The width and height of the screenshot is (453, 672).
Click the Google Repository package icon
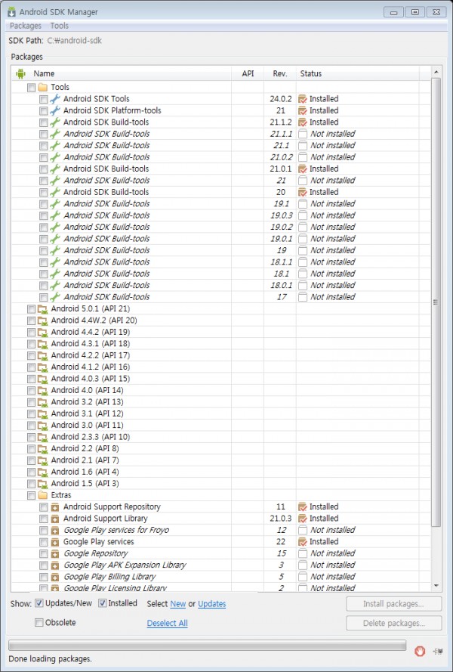[x=55, y=554]
